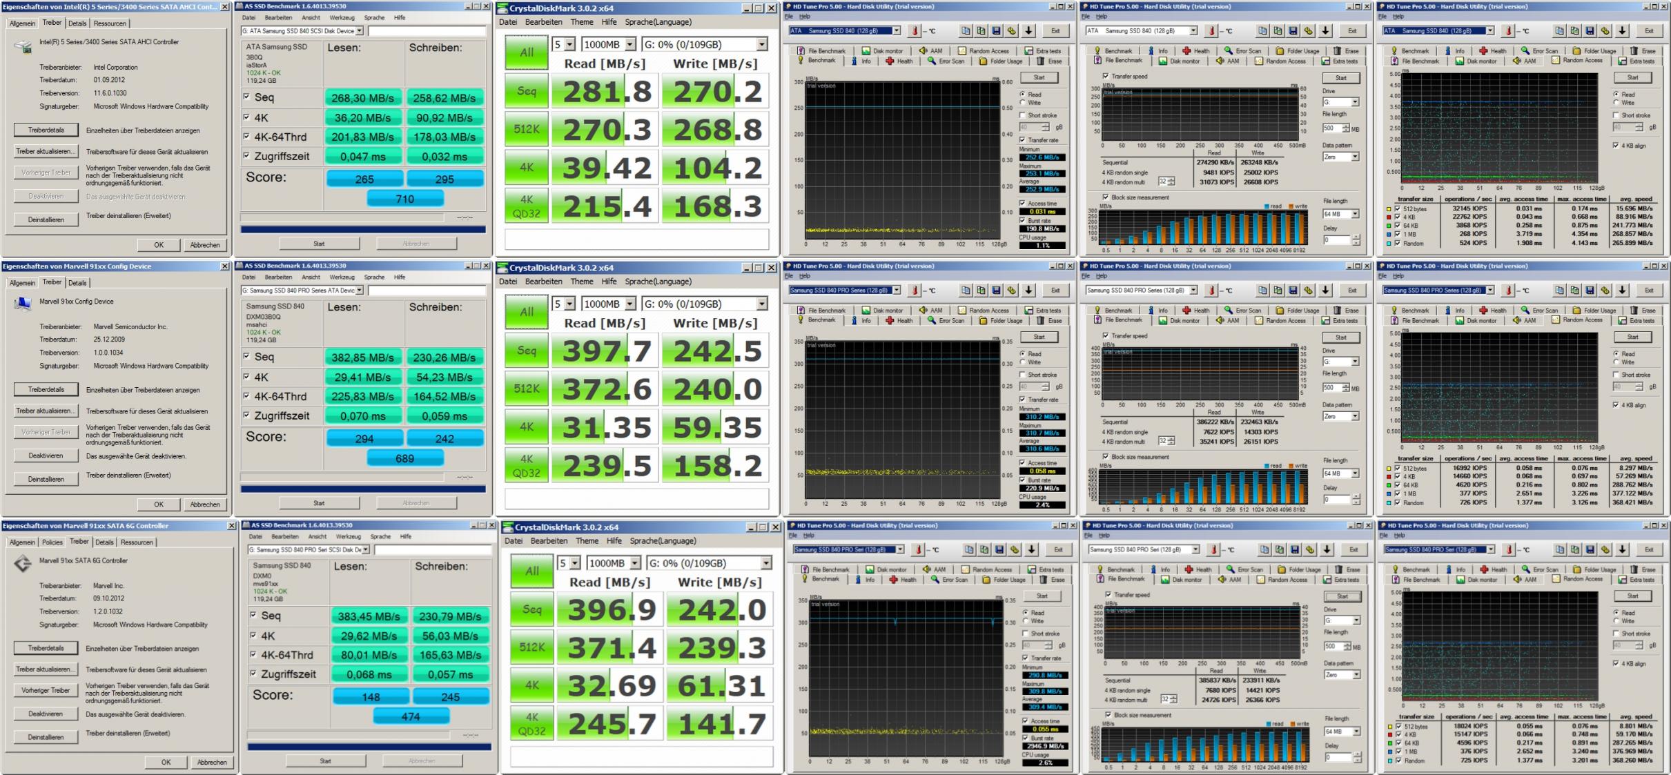The image size is (1671, 775).
Task: Click Marvell 91xx SATA 6G Controller device icon
Action: [x=23, y=563]
